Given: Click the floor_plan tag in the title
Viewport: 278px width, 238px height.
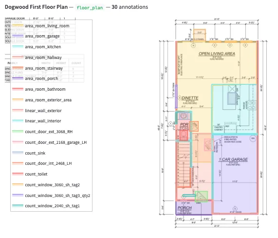Looking at the screenshot, I should [90, 8].
